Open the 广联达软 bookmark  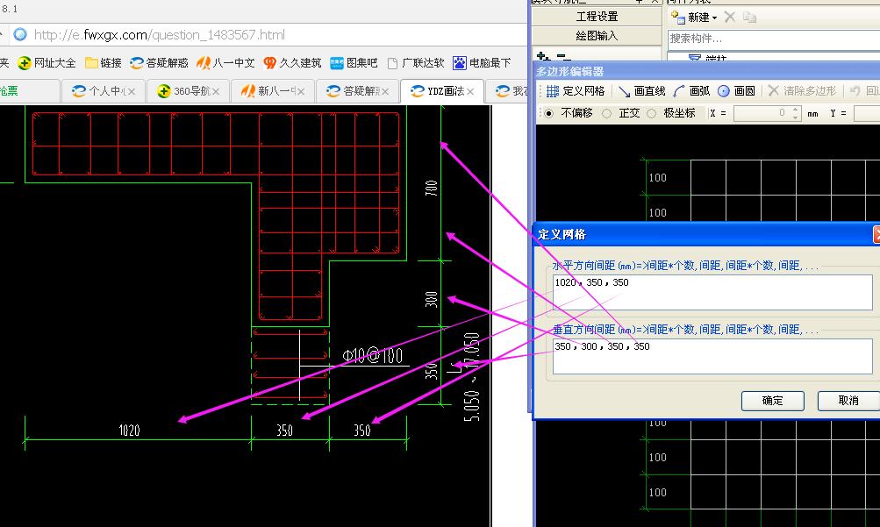coord(415,63)
